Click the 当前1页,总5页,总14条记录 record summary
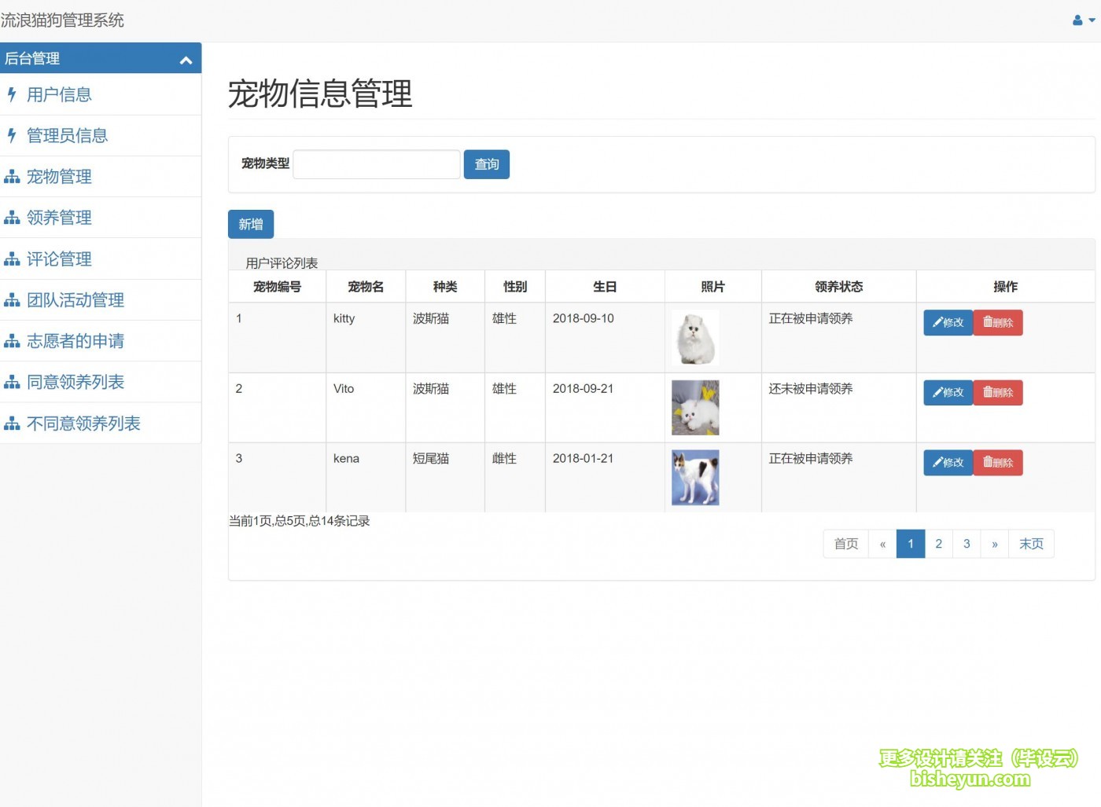 point(299,521)
